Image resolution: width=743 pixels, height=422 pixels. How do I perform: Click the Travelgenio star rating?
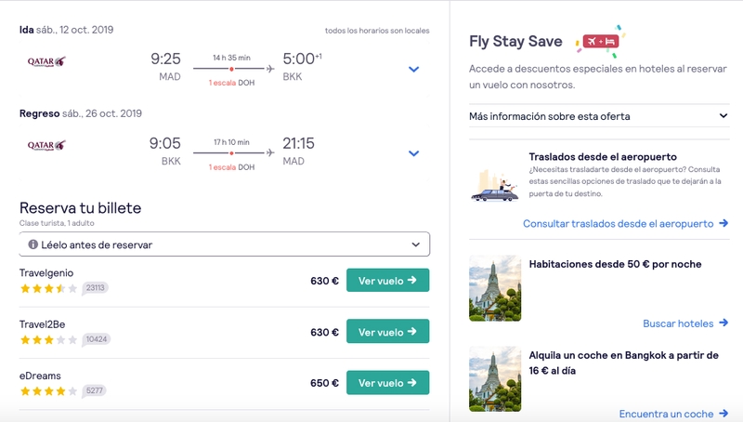(48, 288)
